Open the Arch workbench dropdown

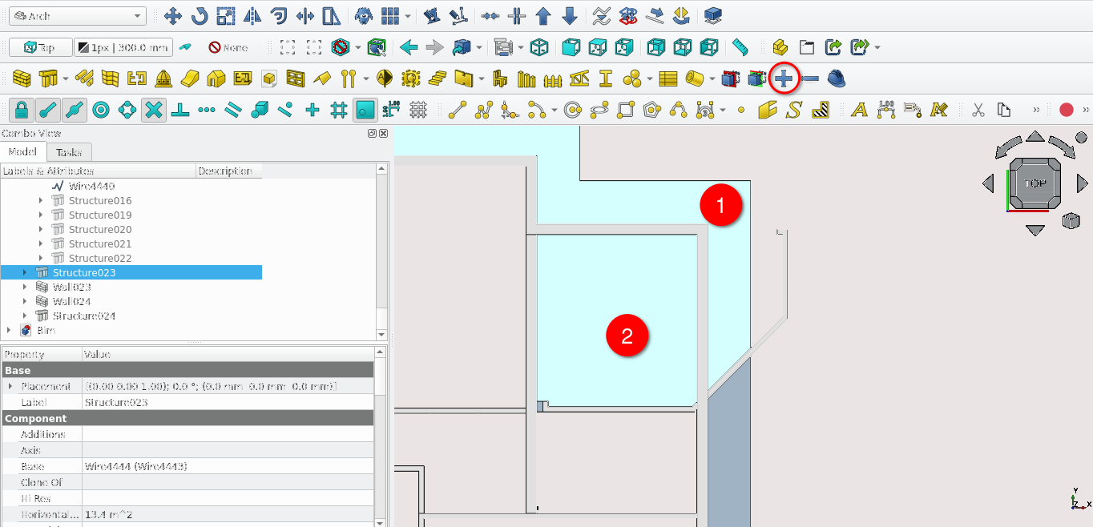coord(75,16)
